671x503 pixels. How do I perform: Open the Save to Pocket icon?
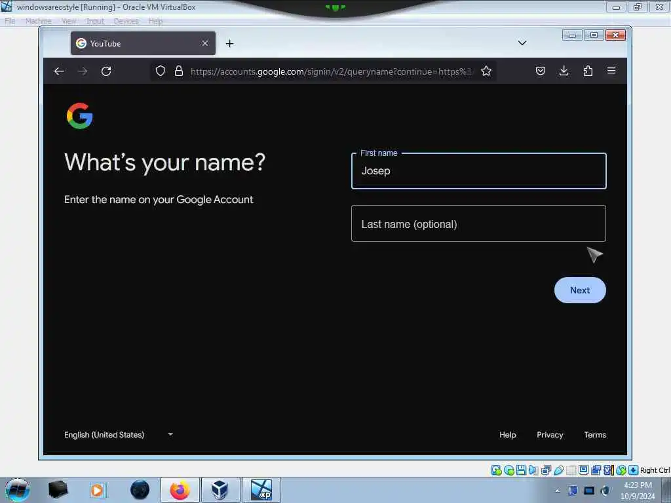(541, 71)
